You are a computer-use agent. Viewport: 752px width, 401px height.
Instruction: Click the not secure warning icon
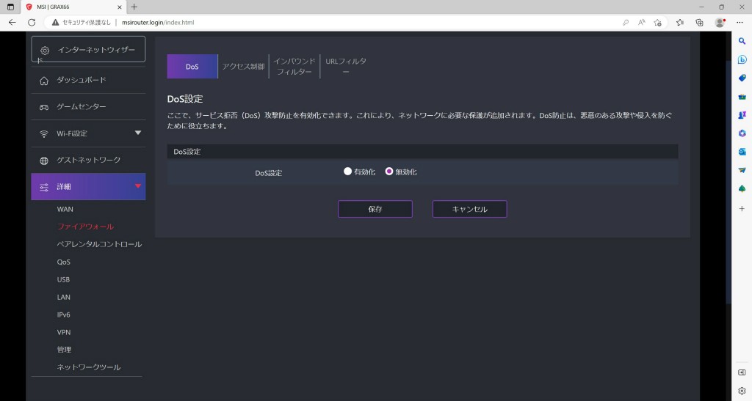[56, 23]
